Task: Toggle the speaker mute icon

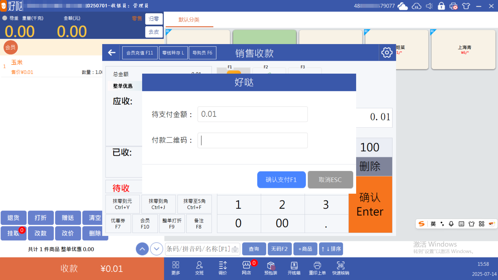Action: (429, 6)
